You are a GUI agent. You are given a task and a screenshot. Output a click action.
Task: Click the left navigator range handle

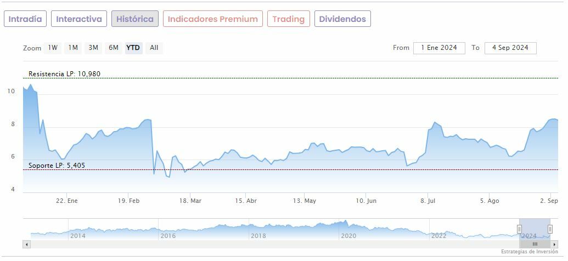519,229
